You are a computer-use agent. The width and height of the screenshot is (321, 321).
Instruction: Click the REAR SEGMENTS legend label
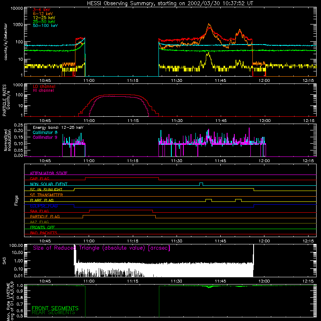point(53,313)
